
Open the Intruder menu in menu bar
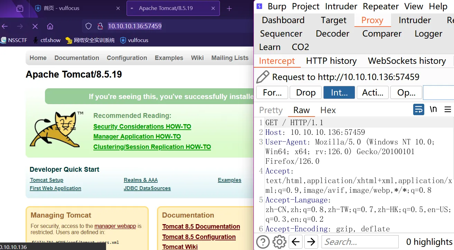point(341,7)
